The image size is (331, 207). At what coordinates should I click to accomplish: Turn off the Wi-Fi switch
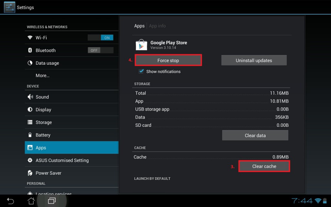tap(101, 38)
